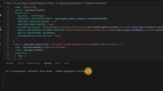
Task: Click the pFileShare parameter reference
Action: pyautogui.click(x=49, y=33)
